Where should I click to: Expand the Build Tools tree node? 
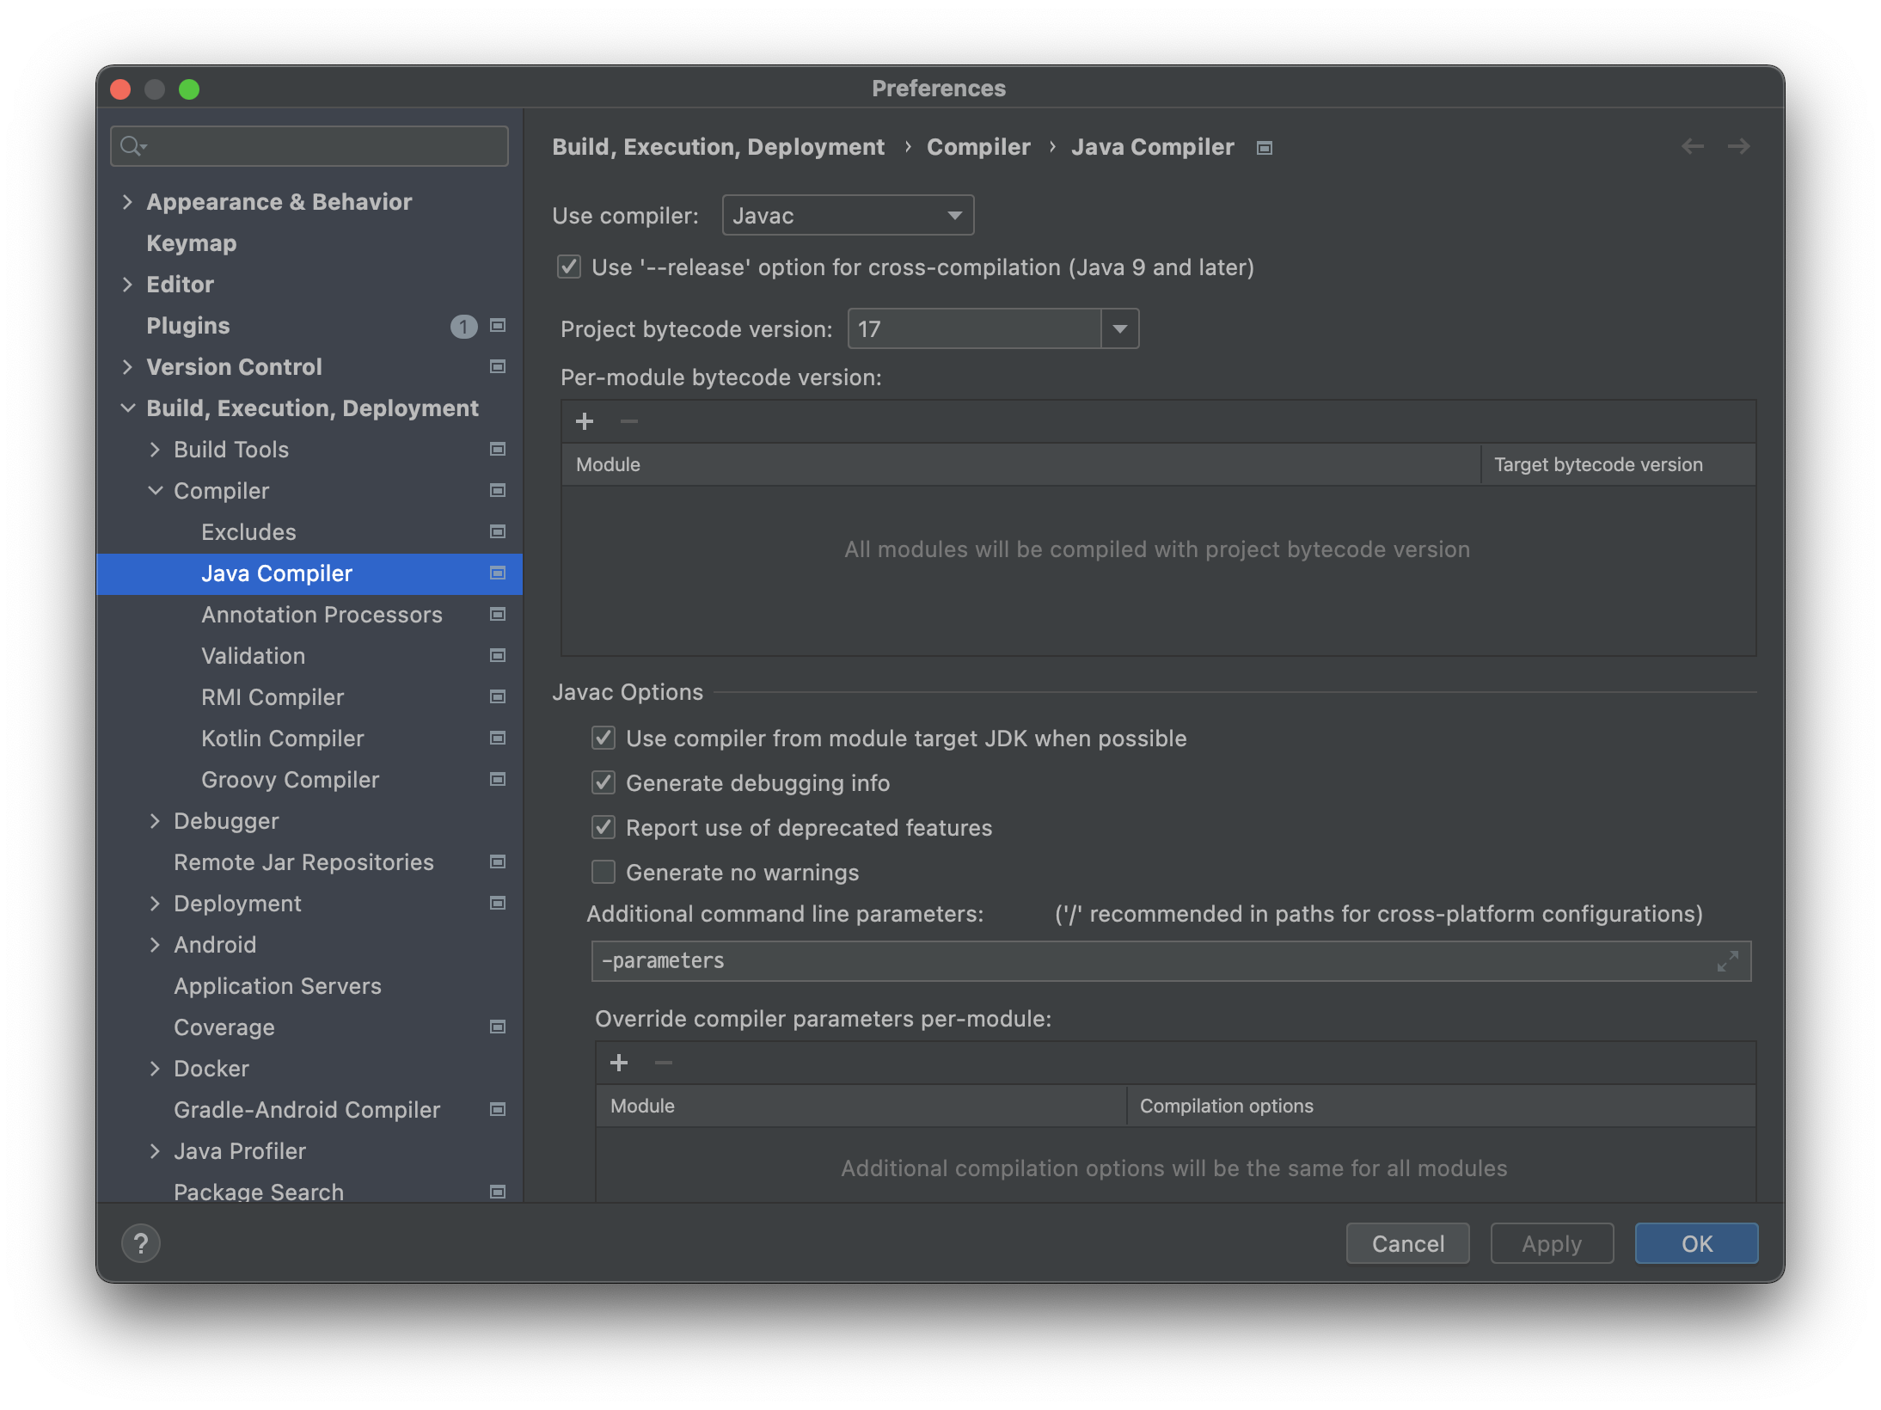point(155,449)
